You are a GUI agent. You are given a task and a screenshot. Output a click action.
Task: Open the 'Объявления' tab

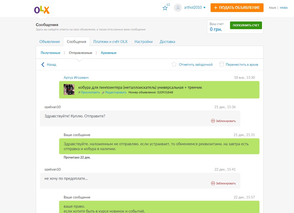point(49,42)
